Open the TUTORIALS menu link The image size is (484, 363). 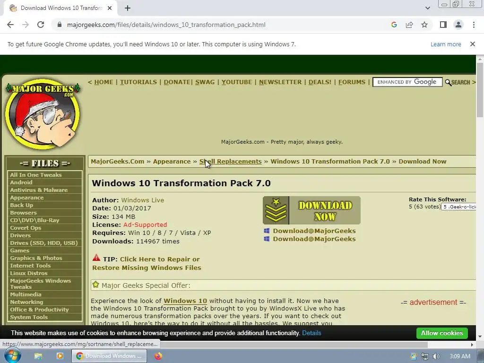(138, 82)
